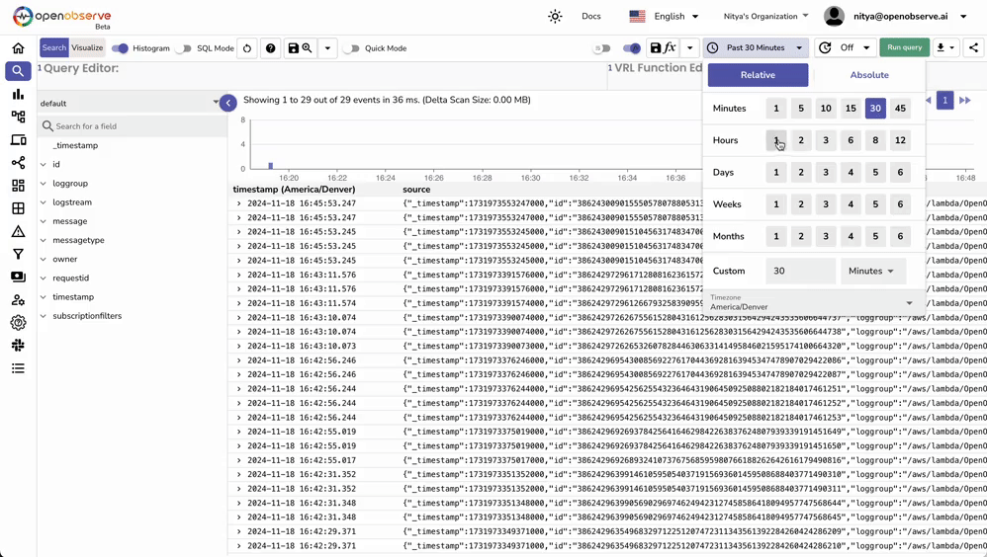Click the _timestamp field in the list
This screenshot has height=557, width=987.
pyautogui.click(x=75, y=146)
